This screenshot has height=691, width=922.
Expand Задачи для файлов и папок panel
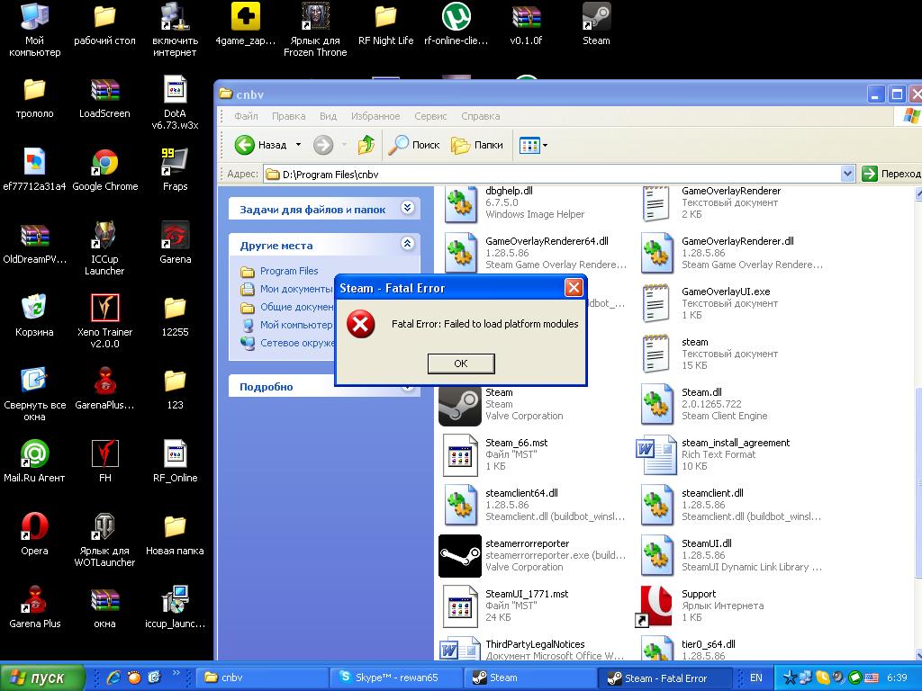408,208
